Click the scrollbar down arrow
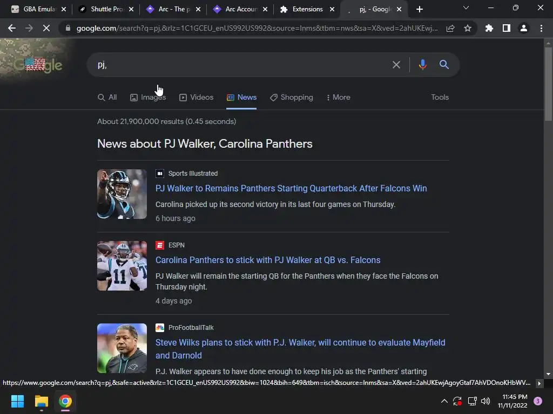The width and height of the screenshot is (553, 414). tap(548, 374)
